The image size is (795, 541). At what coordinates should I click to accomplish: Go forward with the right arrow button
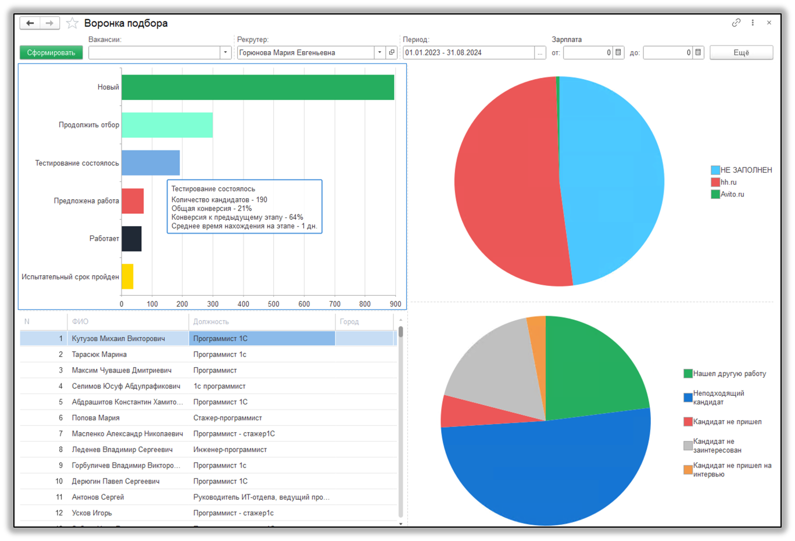[x=49, y=23]
